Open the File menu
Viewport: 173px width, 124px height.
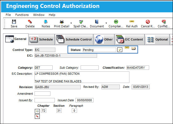tap(8, 15)
